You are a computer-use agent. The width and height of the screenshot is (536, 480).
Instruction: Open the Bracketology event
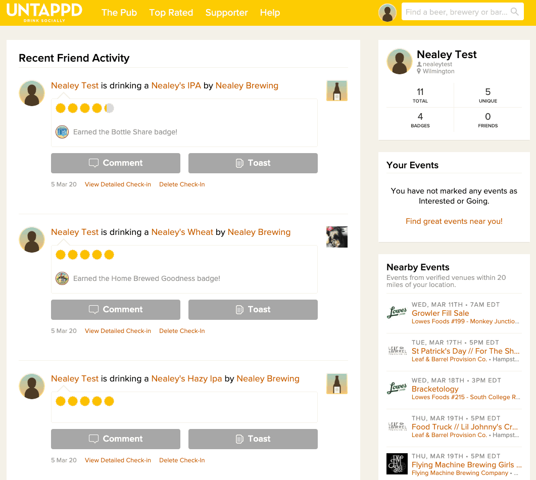(435, 389)
